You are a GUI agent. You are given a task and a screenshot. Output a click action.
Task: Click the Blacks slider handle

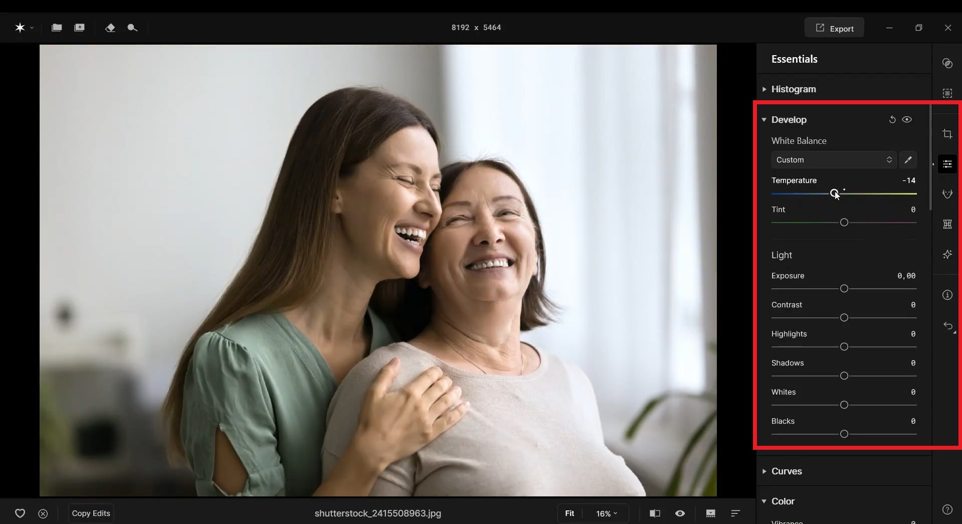(844, 434)
